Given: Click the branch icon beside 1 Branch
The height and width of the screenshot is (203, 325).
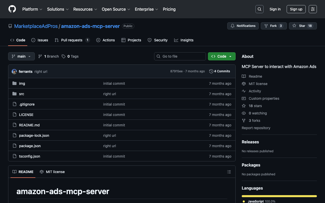Looking at the screenshot, I should [40, 56].
